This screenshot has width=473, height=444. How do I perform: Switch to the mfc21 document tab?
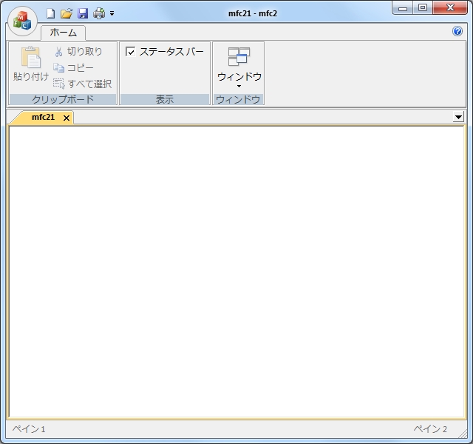coord(43,117)
